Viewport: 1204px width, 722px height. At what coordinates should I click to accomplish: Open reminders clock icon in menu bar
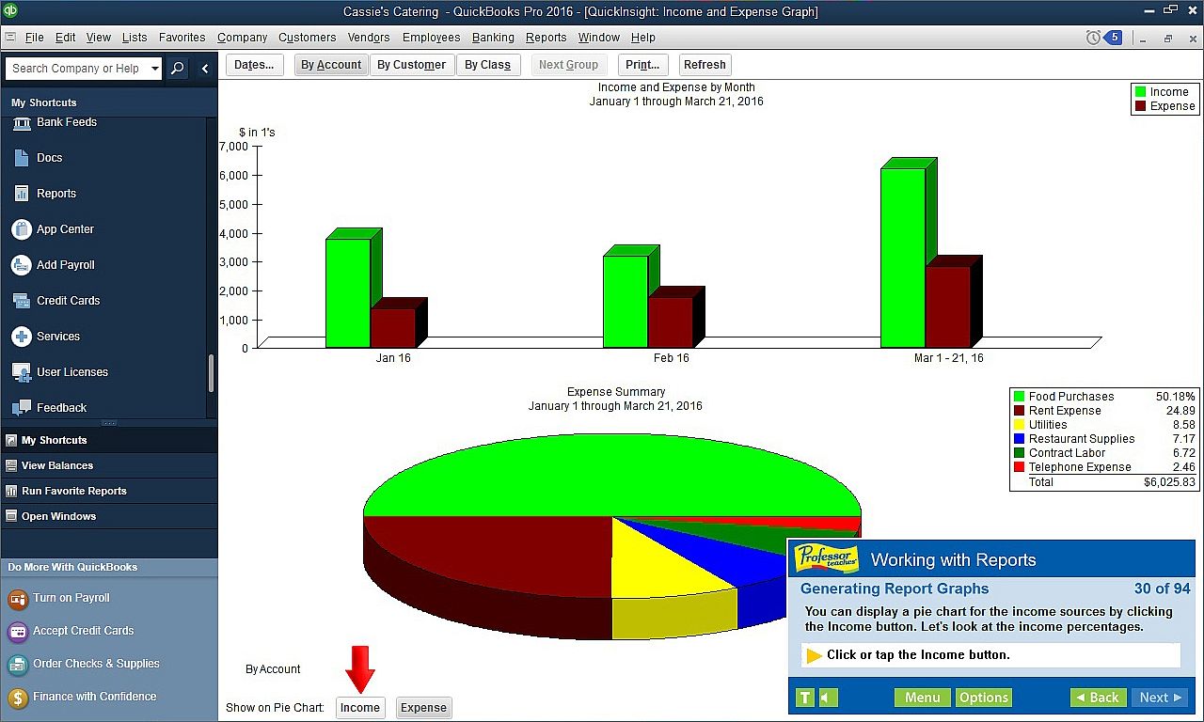click(x=1093, y=38)
